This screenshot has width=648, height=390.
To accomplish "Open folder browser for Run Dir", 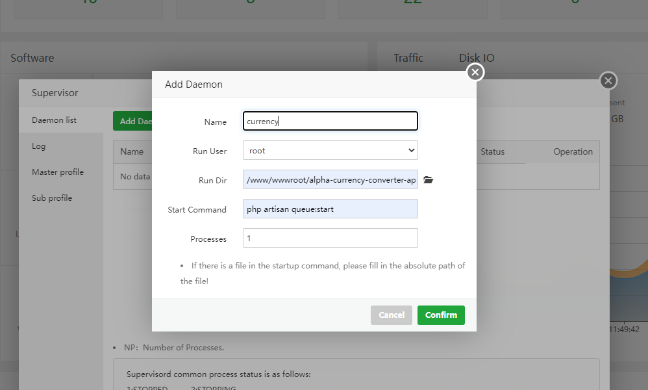I will [x=428, y=180].
